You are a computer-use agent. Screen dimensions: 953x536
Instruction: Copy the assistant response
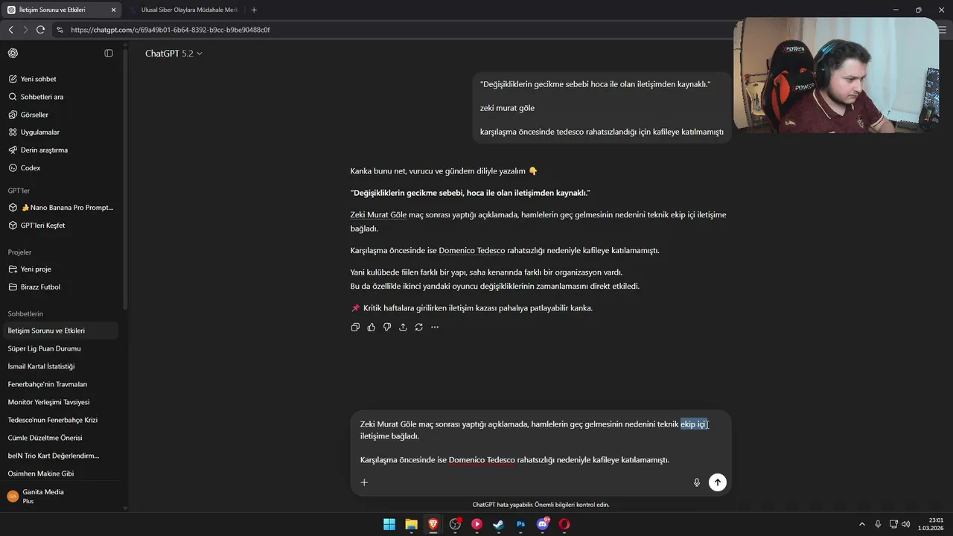tap(355, 327)
